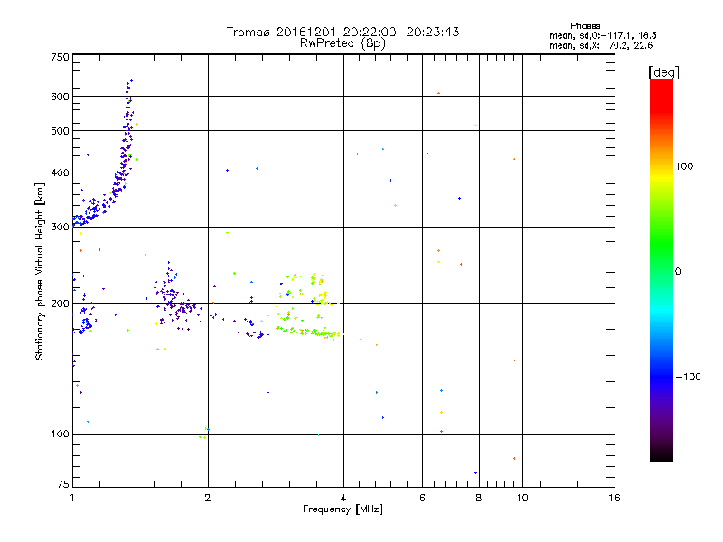This screenshot has width=723, height=542.
Task: Click the x-axis tick label '4'
Action: (x=343, y=498)
